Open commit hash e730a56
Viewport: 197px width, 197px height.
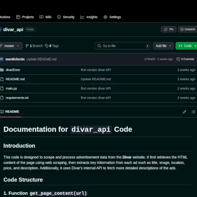pos(150,59)
